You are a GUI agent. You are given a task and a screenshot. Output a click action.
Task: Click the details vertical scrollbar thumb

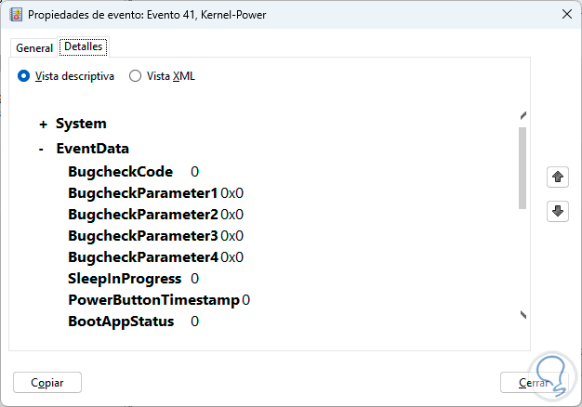tap(522, 167)
